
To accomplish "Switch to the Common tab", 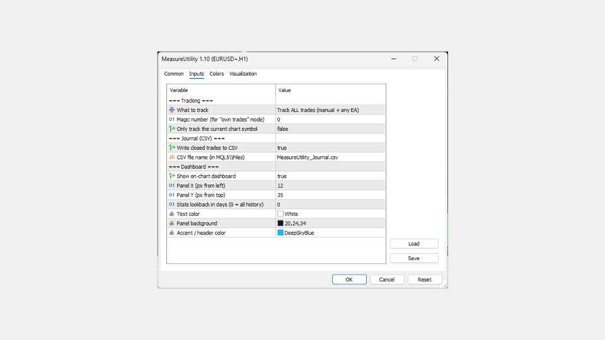I will click(174, 74).
